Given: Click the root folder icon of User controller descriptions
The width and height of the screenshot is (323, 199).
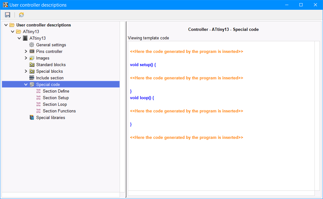Looking at the screenshot, I should [x=12, y=25].
